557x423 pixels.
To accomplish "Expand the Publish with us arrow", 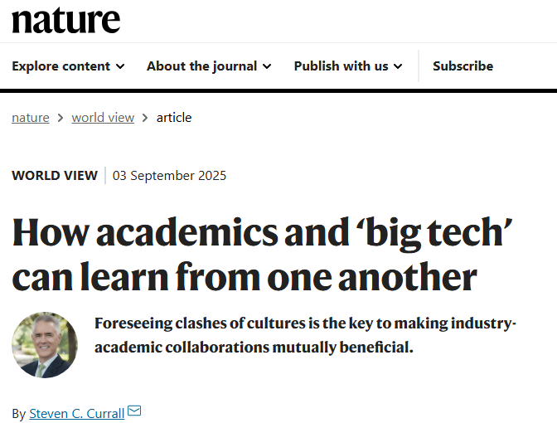I will 398,66.
